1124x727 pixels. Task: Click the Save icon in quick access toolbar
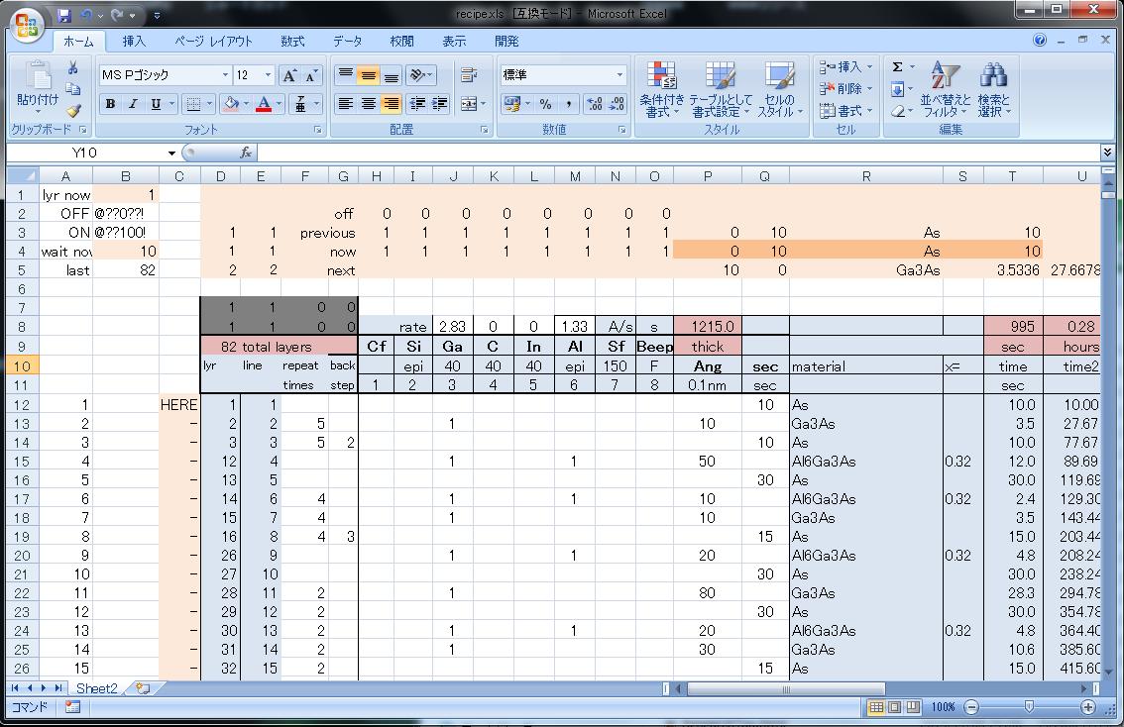pyautogui.click(x=64, y=16)
